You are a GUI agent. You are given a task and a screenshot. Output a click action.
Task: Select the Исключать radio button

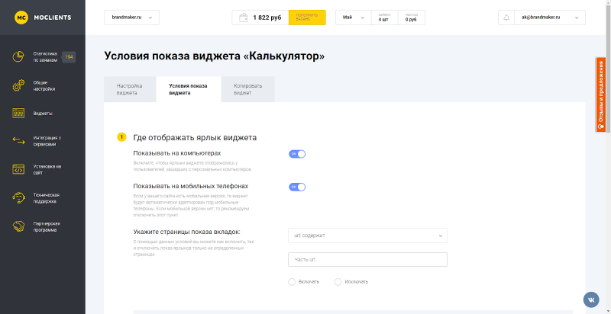click(x=338, y=282)
